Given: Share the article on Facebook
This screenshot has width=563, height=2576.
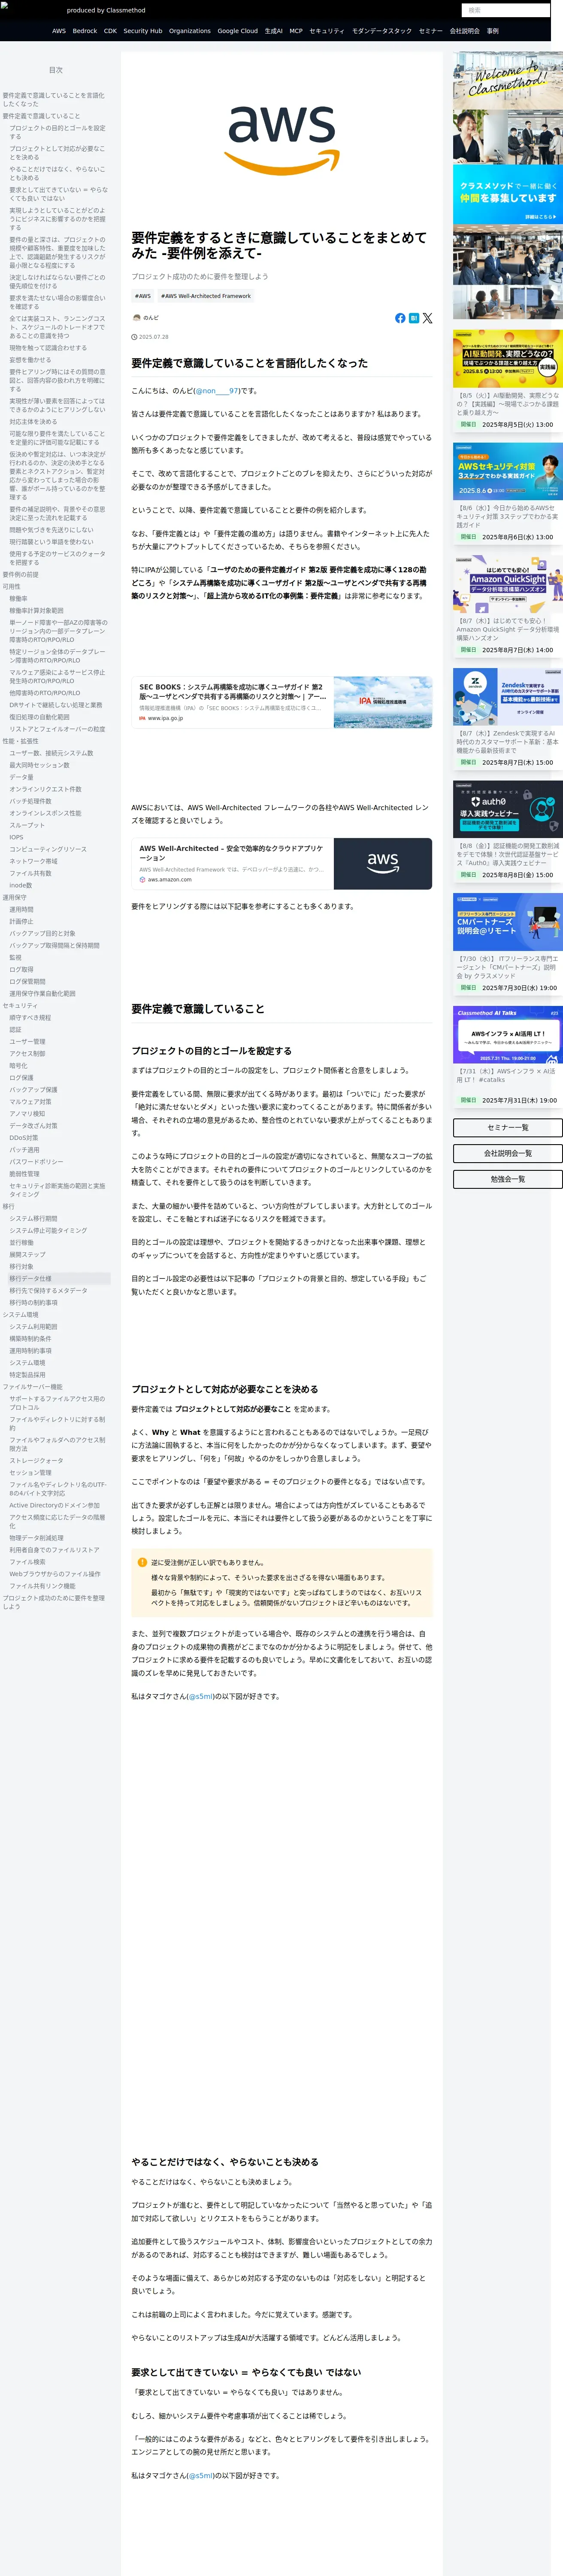Looking at the screenshot, I should (x=400, y=318).
